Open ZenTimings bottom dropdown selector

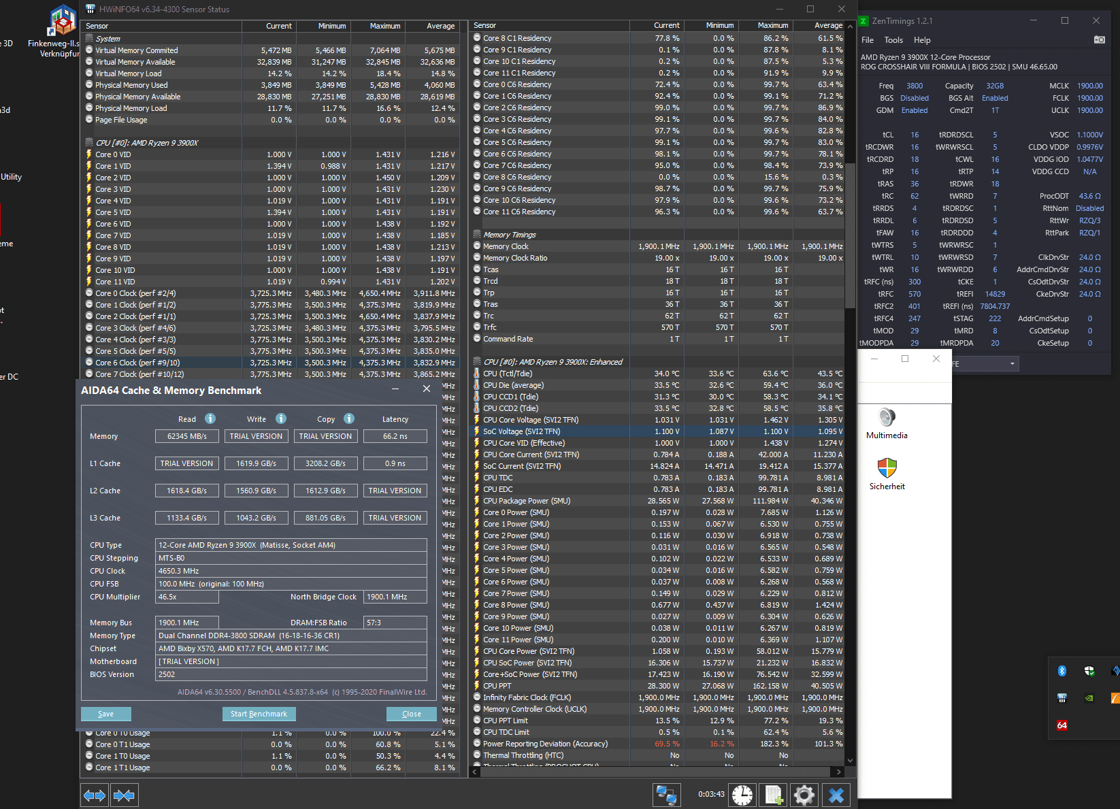985,364
